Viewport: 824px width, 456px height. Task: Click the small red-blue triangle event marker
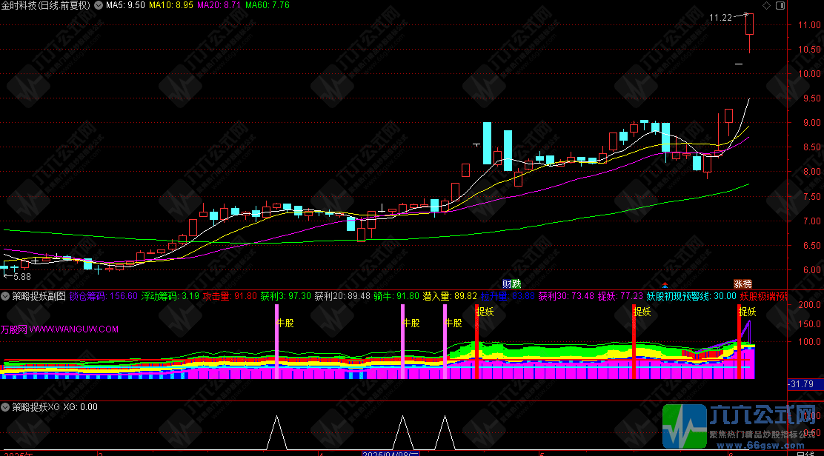point(665,285)
